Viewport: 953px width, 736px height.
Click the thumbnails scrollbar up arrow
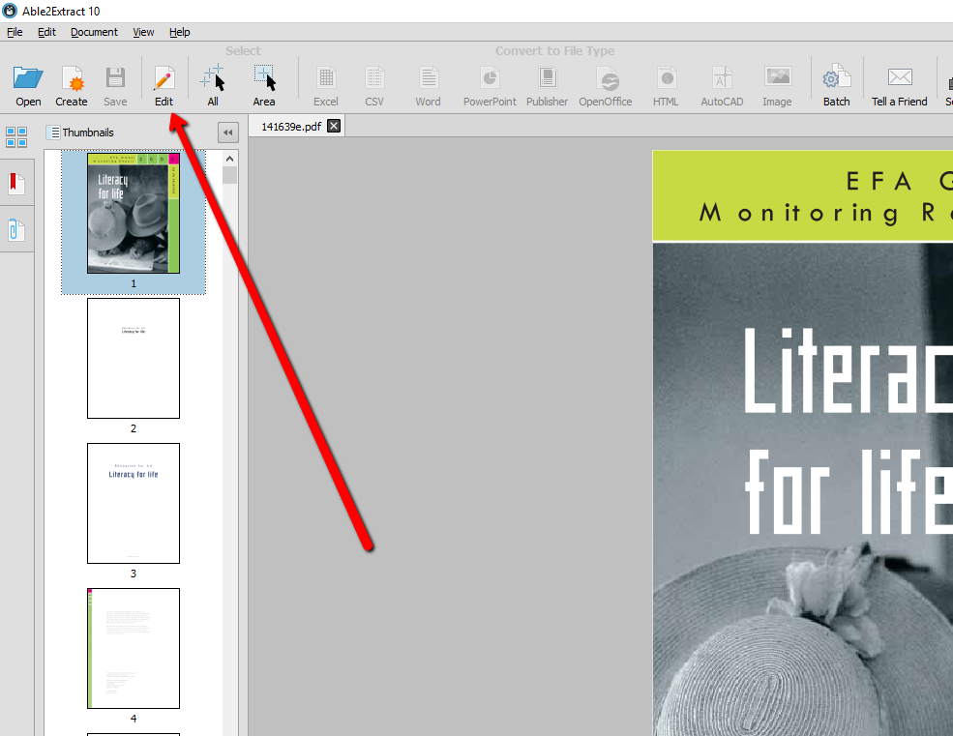(229, 159)
